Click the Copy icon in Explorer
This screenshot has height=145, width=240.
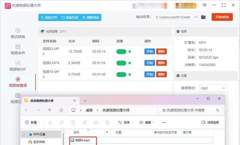[62, 123]
